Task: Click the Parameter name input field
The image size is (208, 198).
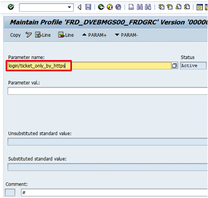Action: click(89, 66)
